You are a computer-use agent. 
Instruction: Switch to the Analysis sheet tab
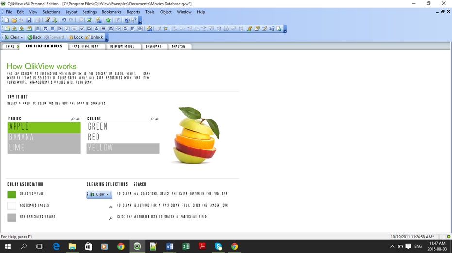(x=179, y=46)
